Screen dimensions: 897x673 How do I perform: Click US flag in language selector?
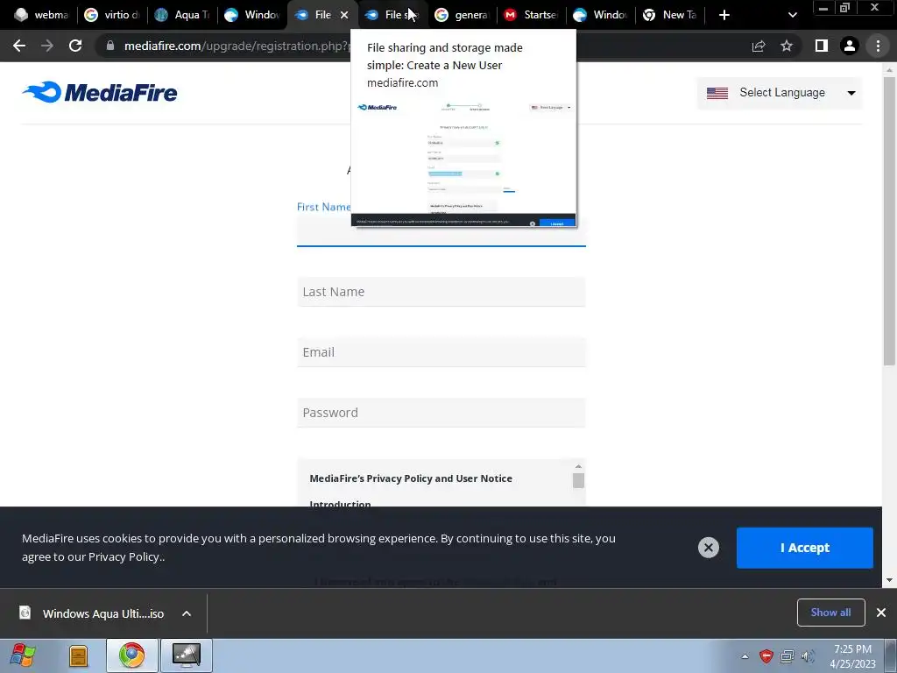coord(717,93)
